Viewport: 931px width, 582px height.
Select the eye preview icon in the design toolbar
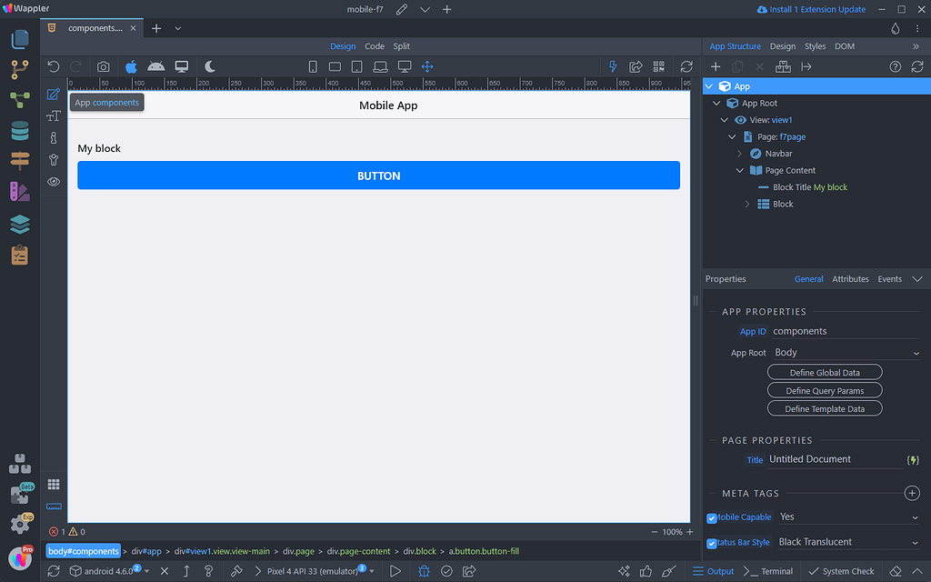54,181
